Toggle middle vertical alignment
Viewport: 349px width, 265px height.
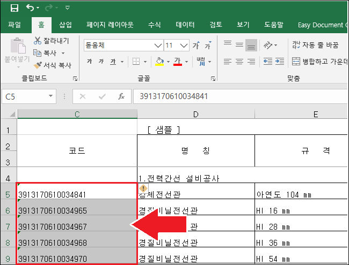click(239, 46)
